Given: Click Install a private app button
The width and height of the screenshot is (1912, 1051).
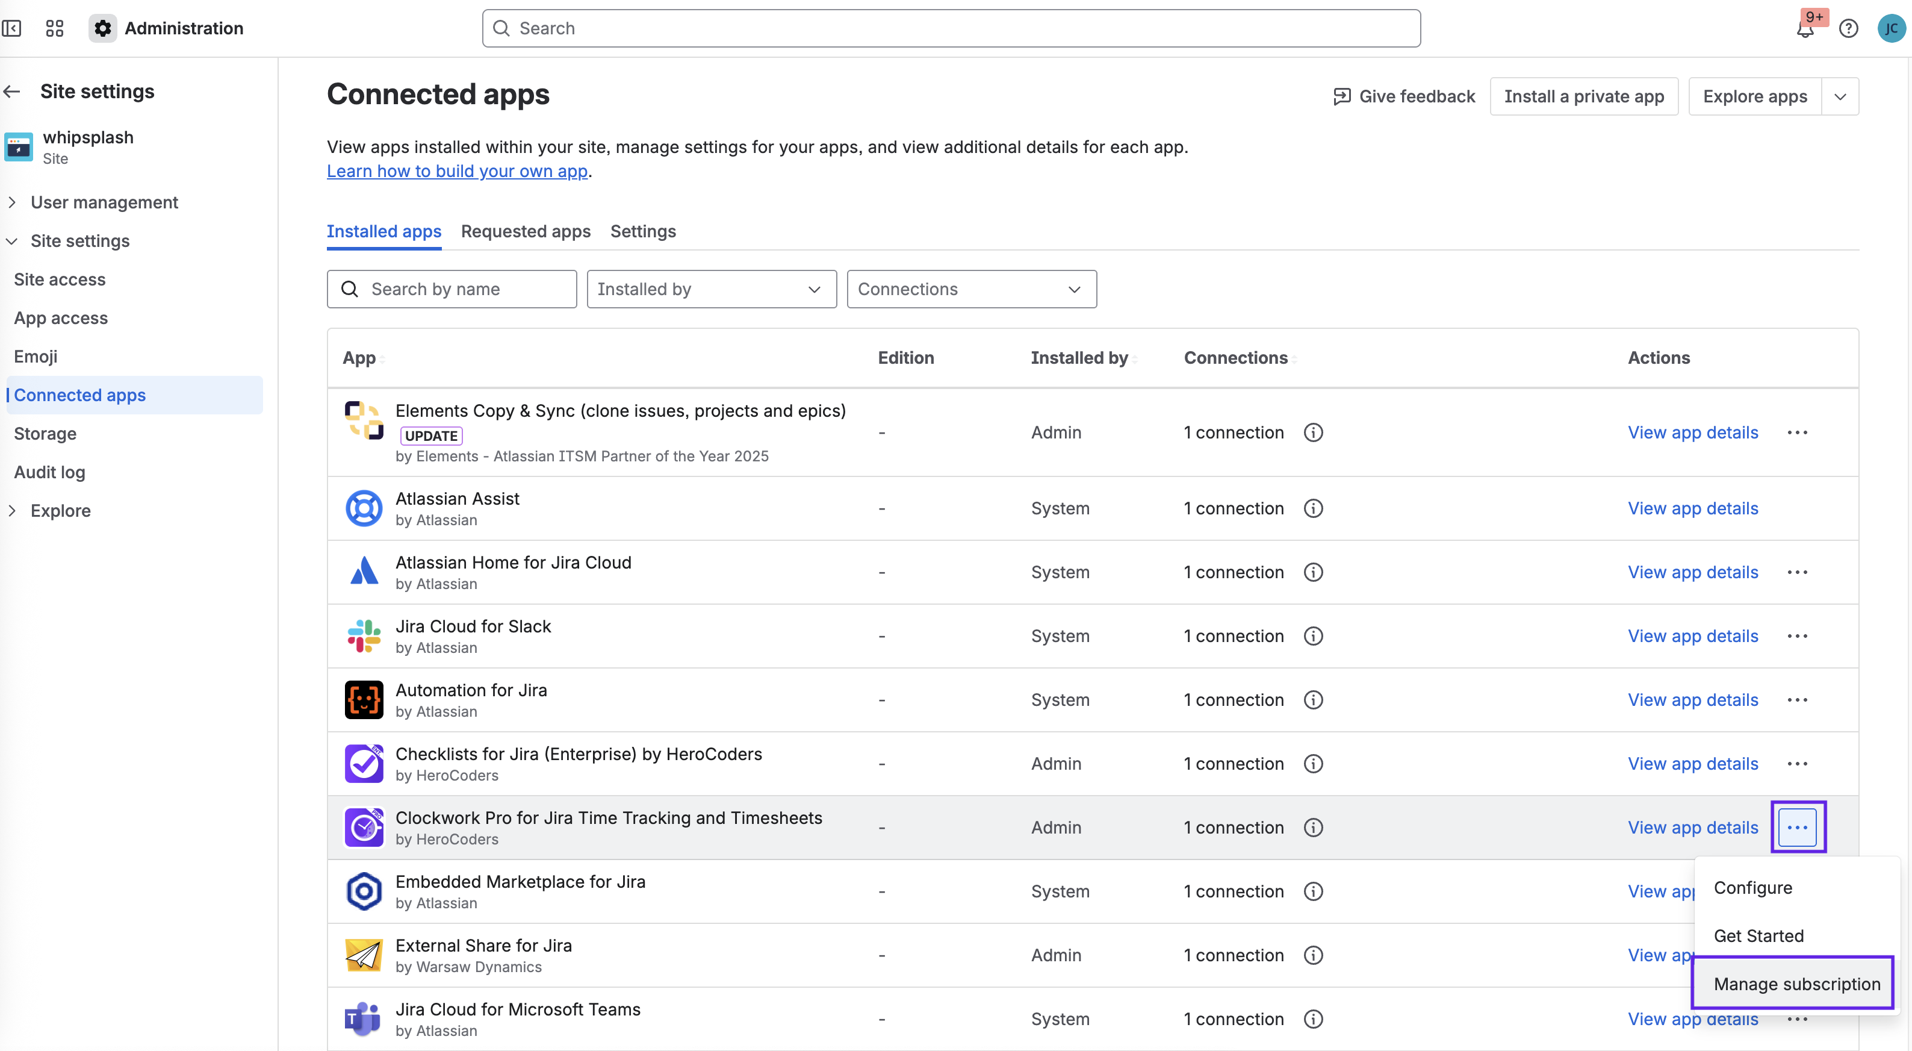Looking at the screenshot, I should [1583, 96].
